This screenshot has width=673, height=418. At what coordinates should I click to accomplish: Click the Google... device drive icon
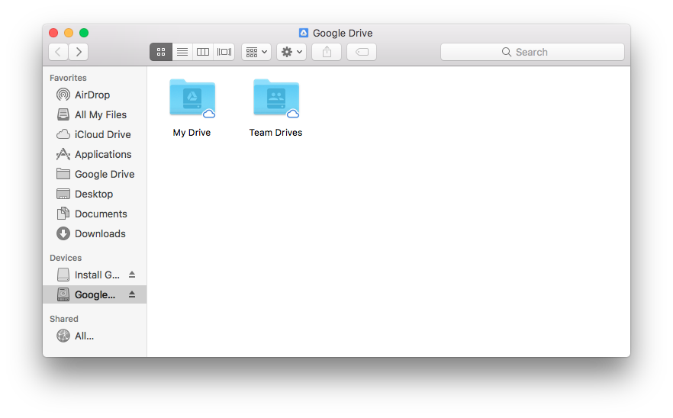click(x=63, y=294)
